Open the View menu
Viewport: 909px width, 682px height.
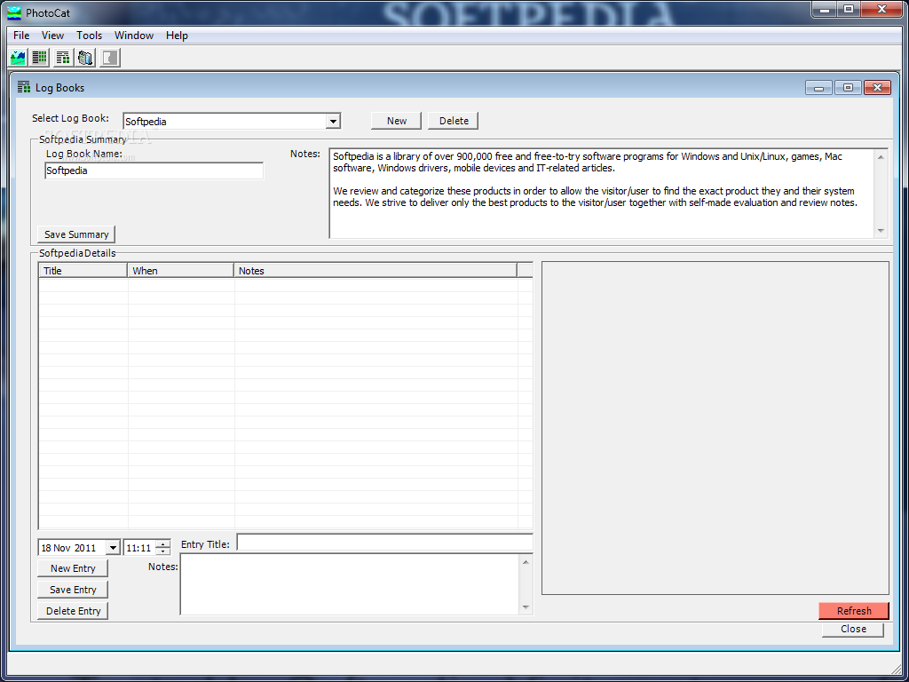click(x=52, y=36)
